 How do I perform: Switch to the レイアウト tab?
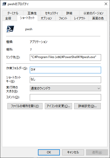(80, 18)
